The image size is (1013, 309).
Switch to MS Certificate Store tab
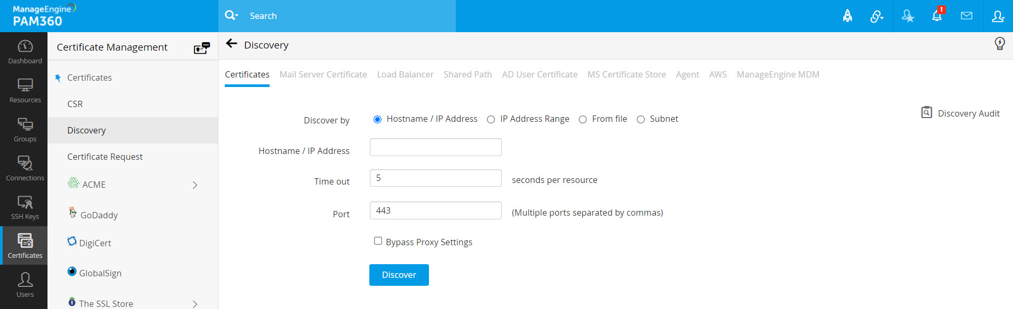pos(626,74)
